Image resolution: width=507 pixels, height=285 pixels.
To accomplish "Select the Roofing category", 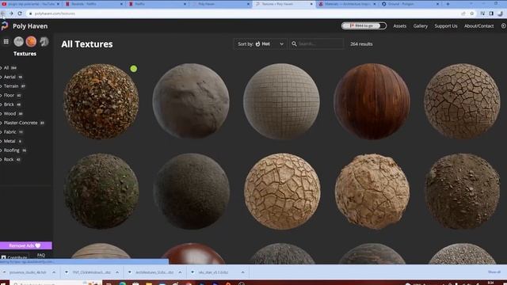I will [x=12, y=150].
